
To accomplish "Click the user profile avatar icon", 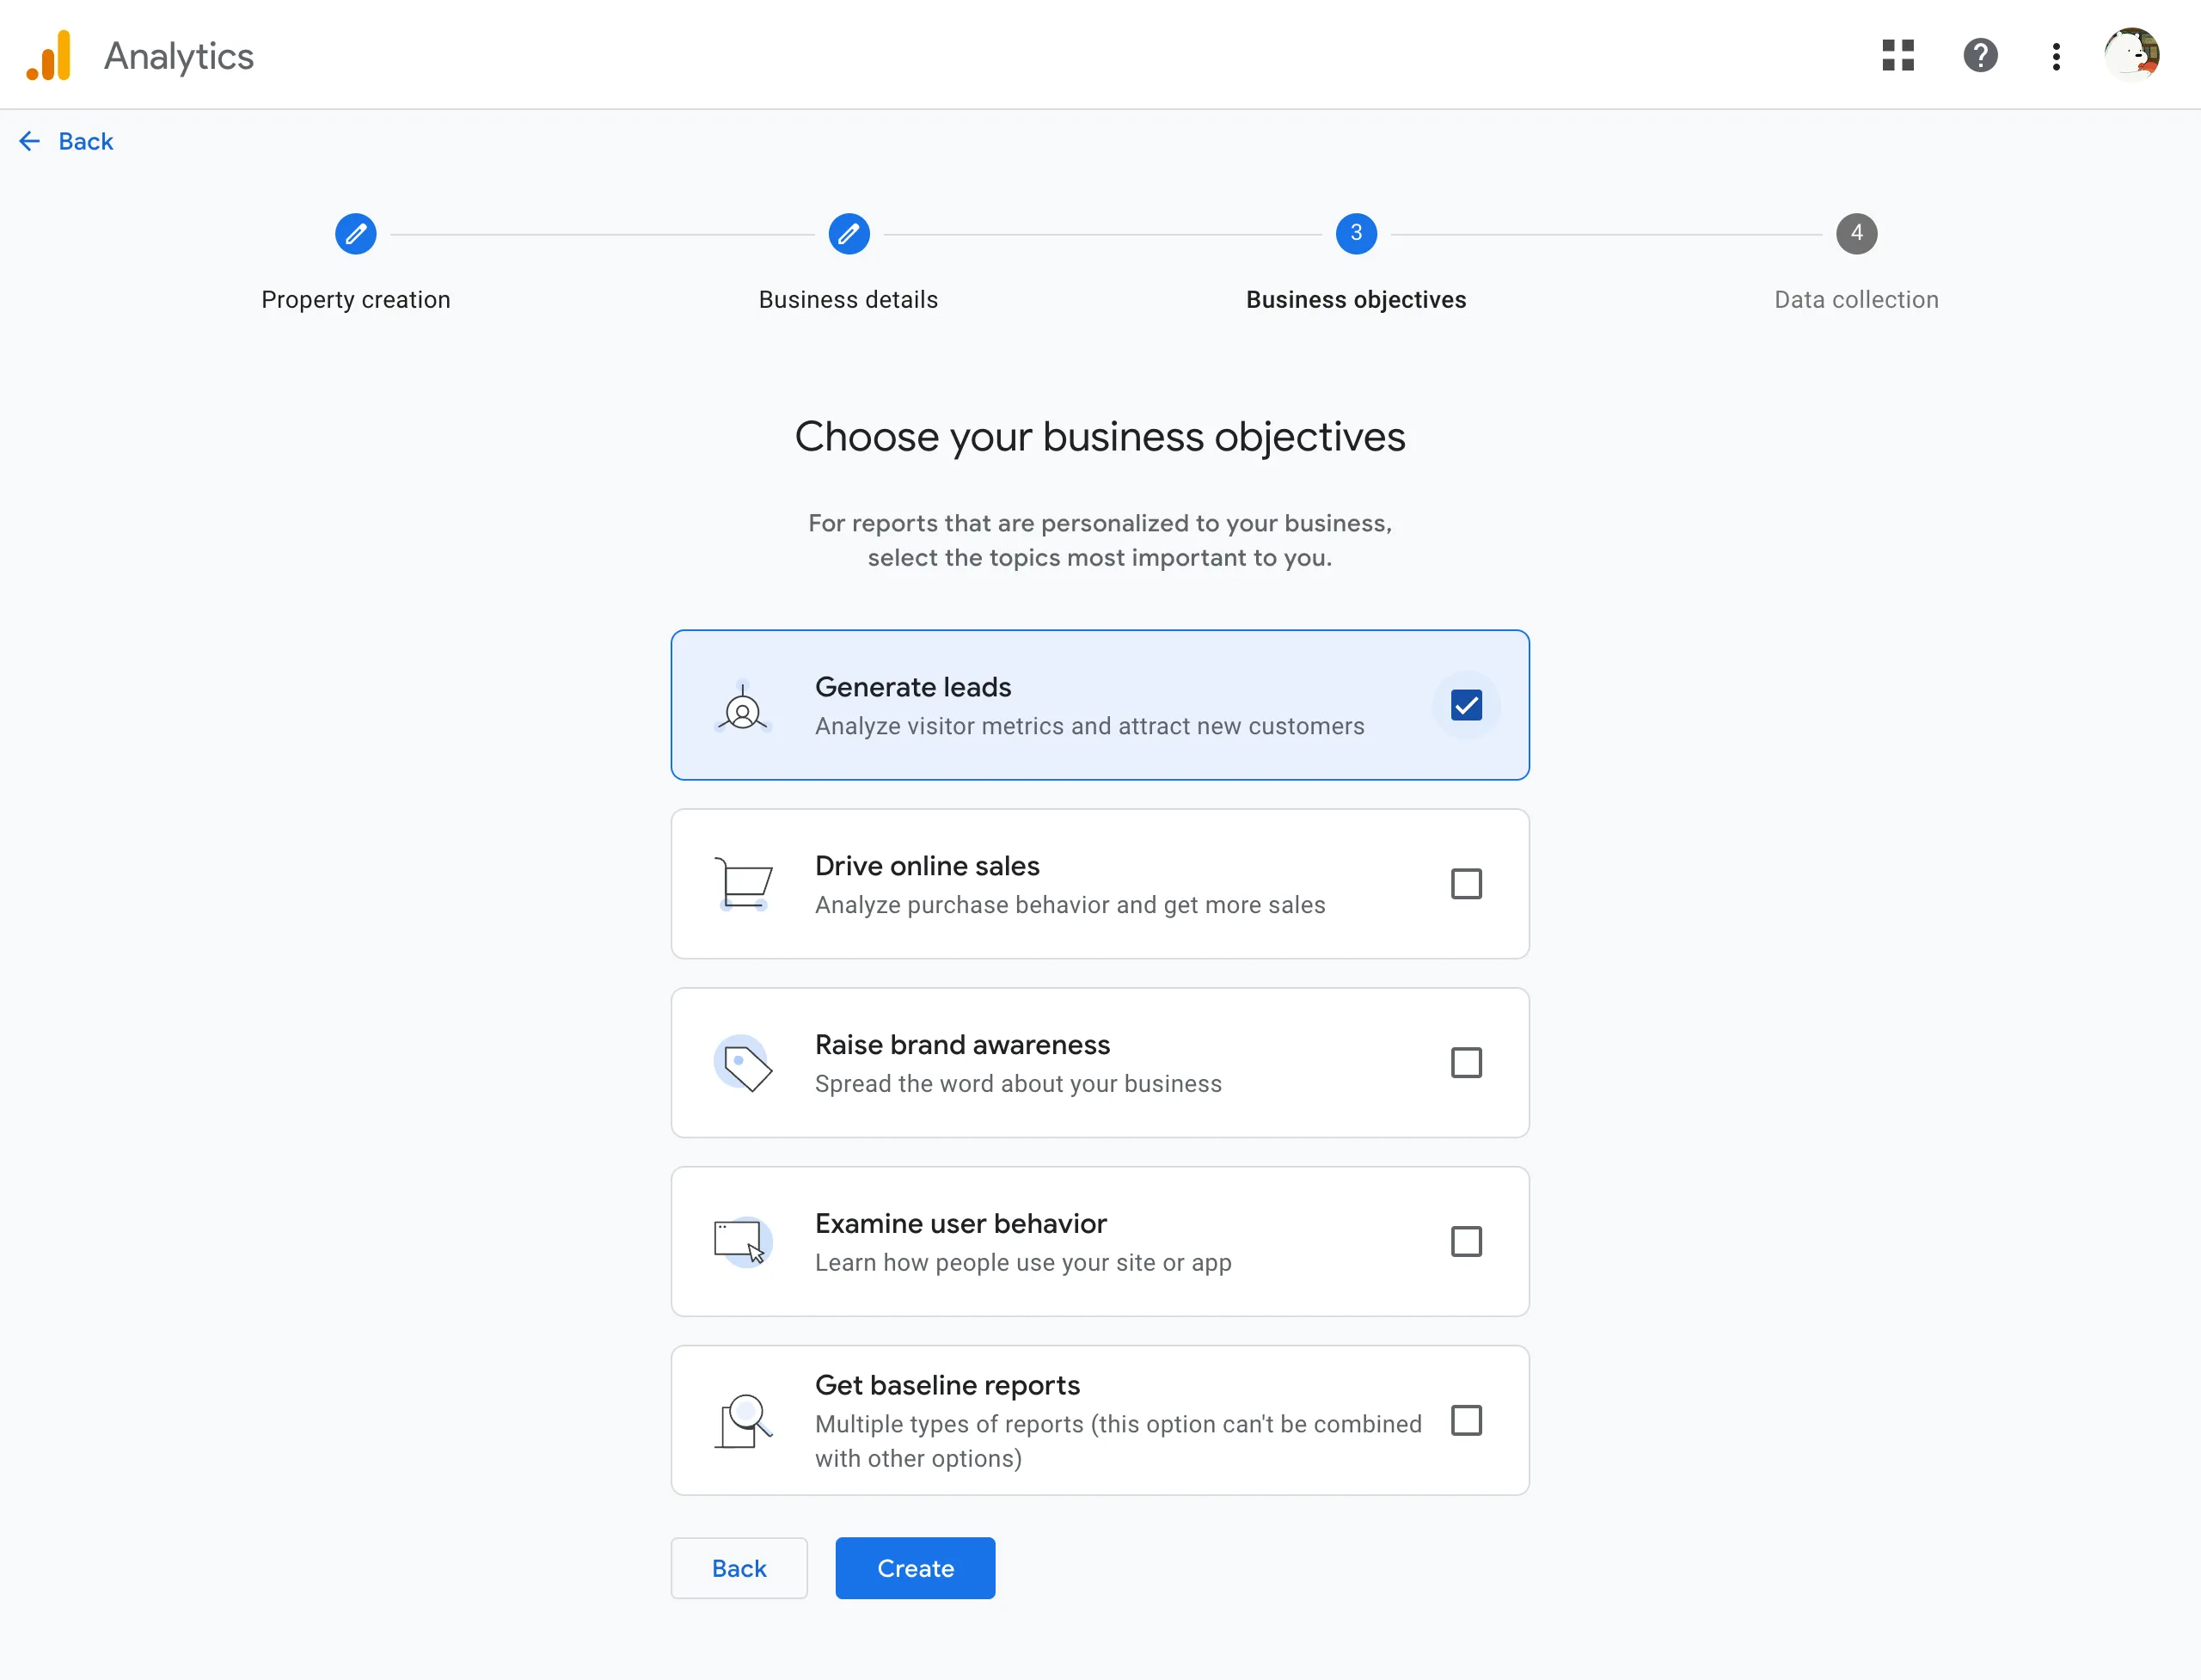I will 2137,53.
